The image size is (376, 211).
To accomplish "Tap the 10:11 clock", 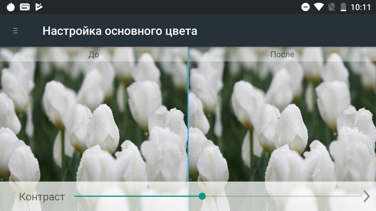I will click(x=361, y=7).
